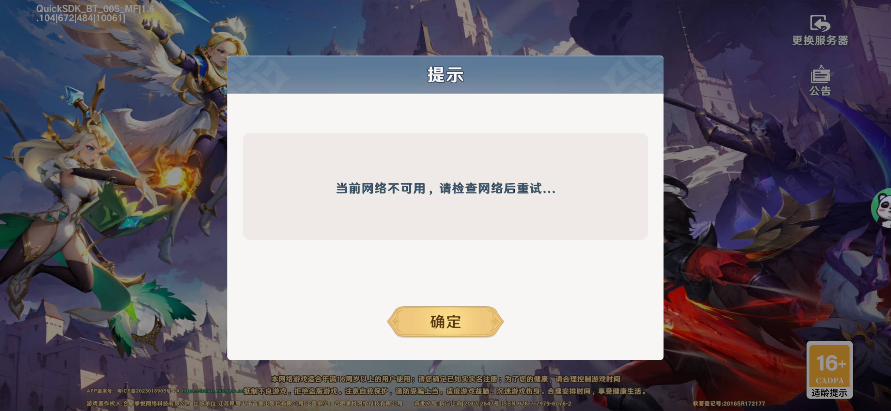Viewport: 891px width, 411px height.
Task: Click the QuickSDK version string
Action: pyautogui.click(x=95, y=13)
